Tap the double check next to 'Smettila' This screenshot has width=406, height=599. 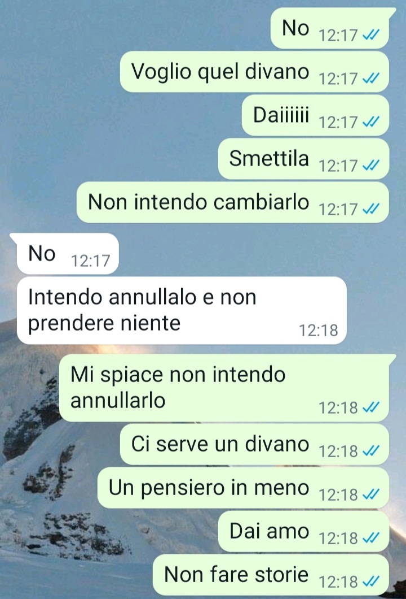click(x=370, y=166)
